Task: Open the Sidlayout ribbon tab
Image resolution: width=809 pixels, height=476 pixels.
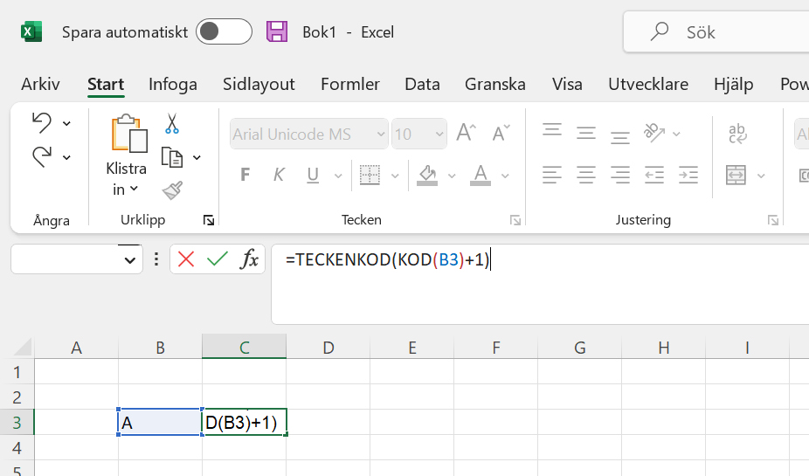Action: (x=259, y=84)
